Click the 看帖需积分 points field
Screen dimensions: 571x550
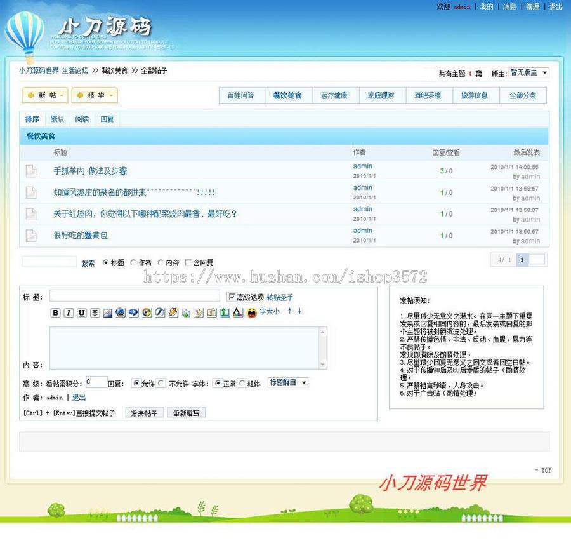coord(96,382)
